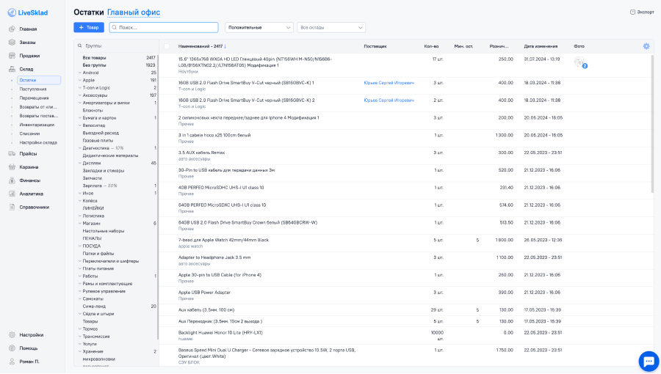The image size is (661, 374).
Task: Click the Экспорт button
Action: [x=642, y=12]
